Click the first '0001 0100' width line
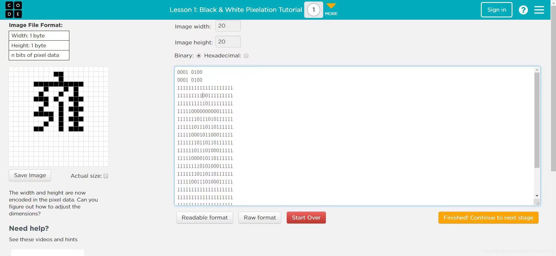 point(190,72)
